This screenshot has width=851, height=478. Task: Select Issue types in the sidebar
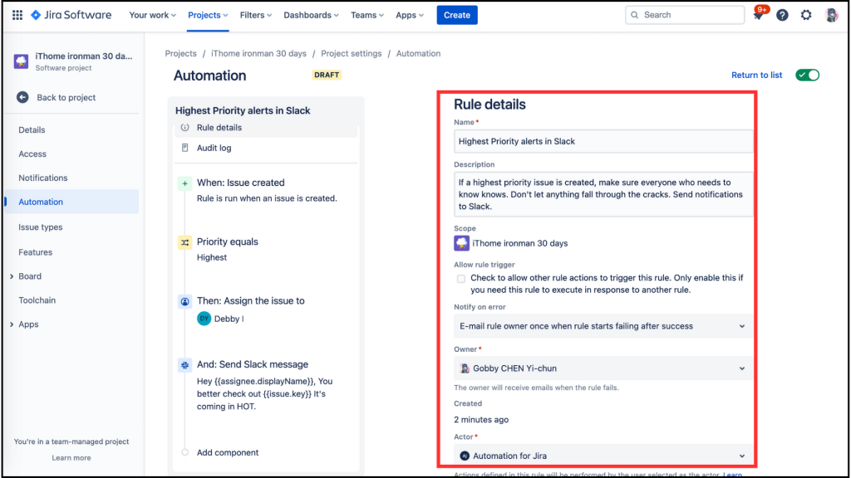tap(40, 227)
